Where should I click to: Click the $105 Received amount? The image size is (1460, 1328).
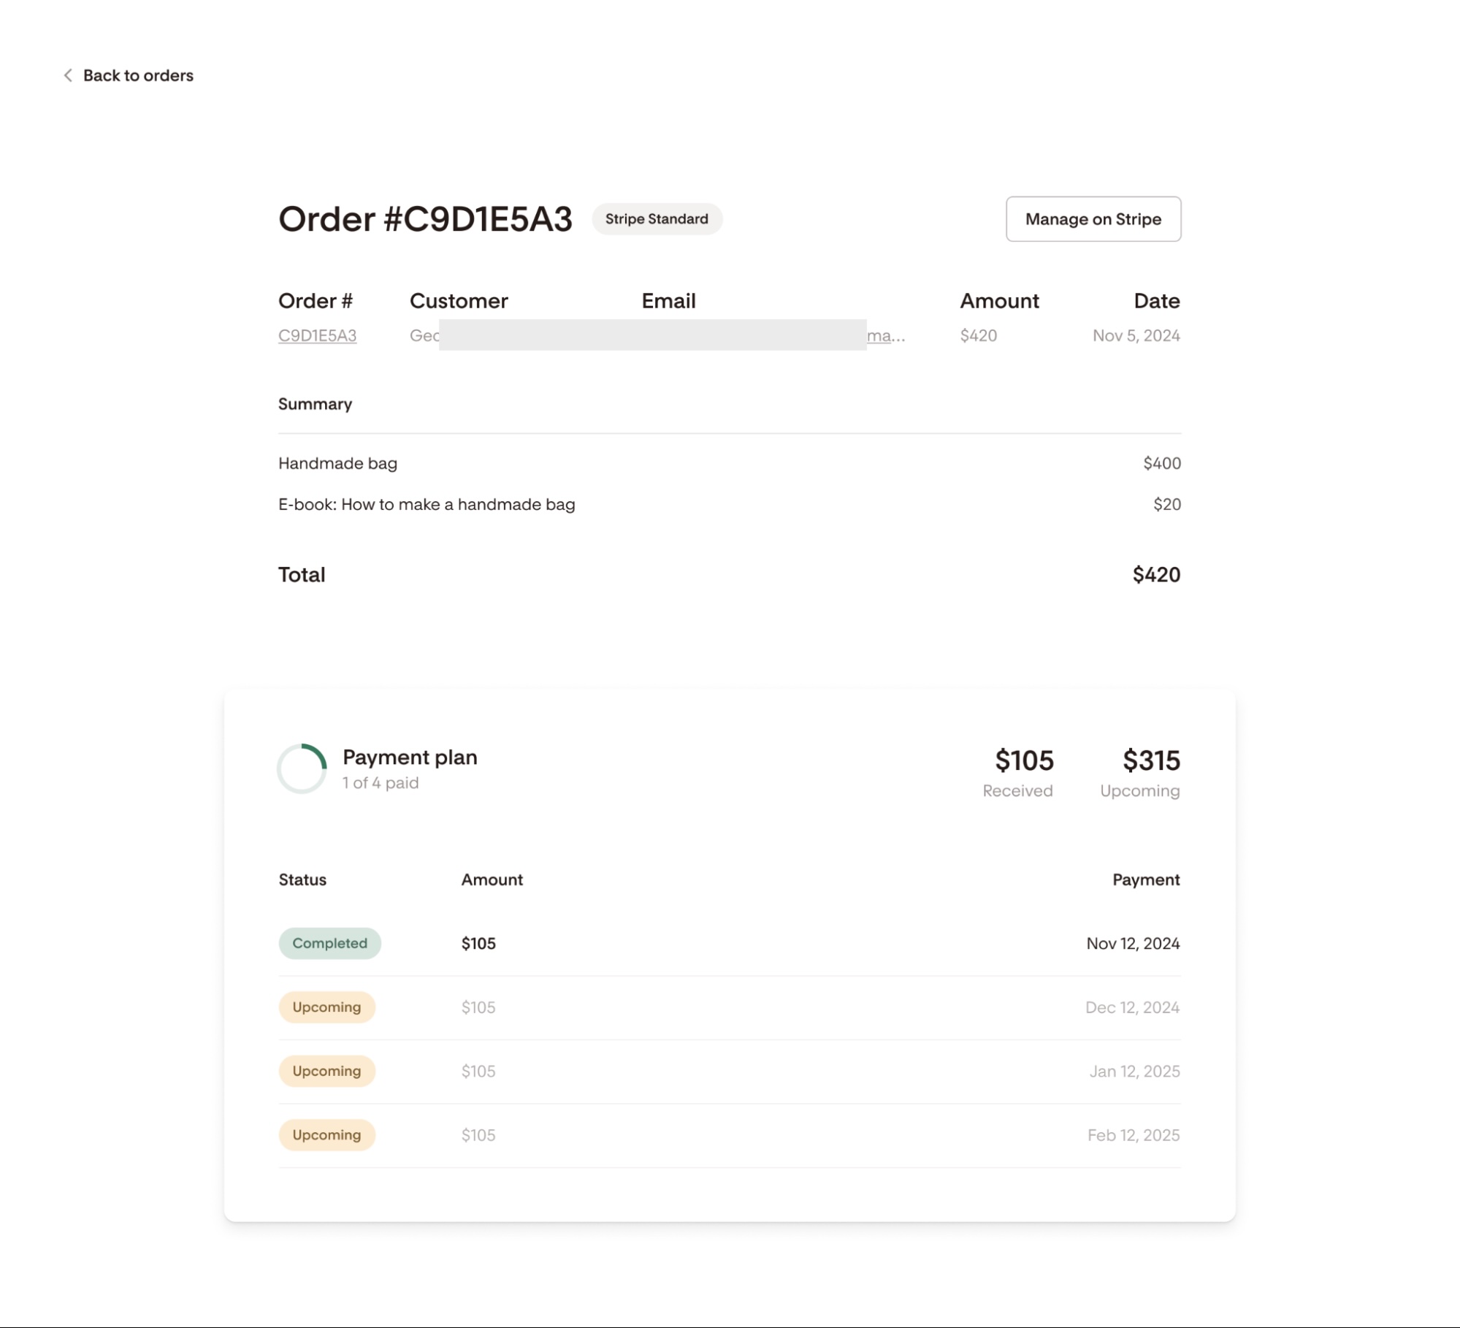click(x=1024, y=761)
